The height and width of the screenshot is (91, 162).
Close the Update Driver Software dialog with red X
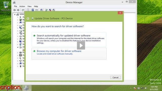(x=120, y=13)
